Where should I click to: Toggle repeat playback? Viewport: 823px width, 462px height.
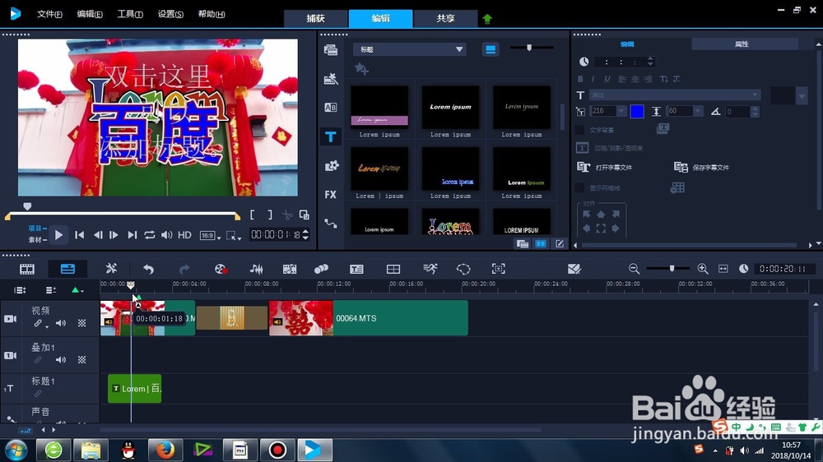tap(150, 235)
